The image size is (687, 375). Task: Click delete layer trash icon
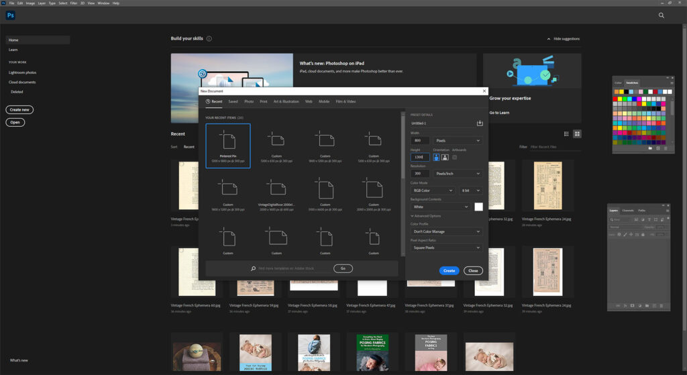tap(661, 306)
